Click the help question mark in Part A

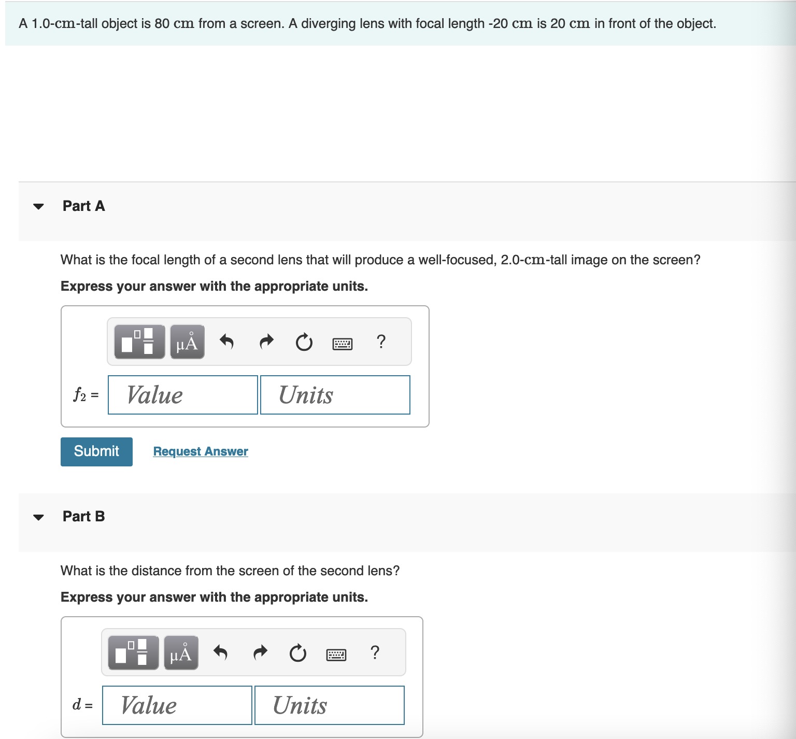tap(382, 342)
